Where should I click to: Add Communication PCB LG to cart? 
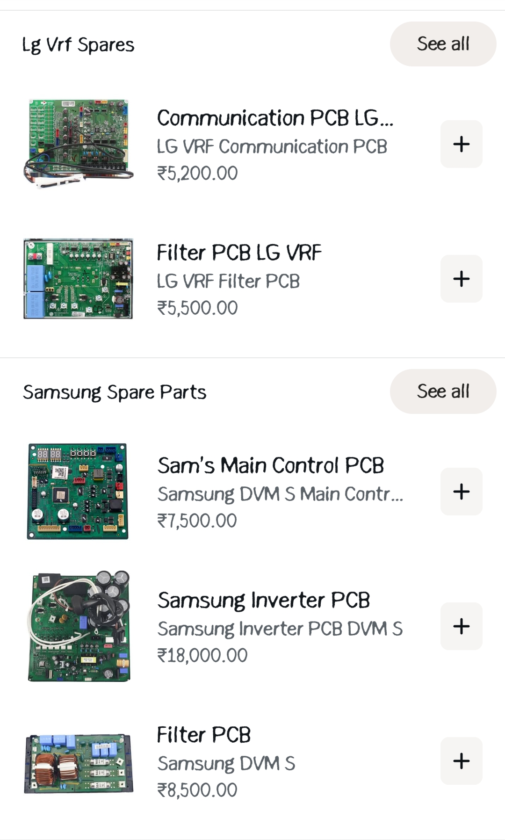[461, 144]
